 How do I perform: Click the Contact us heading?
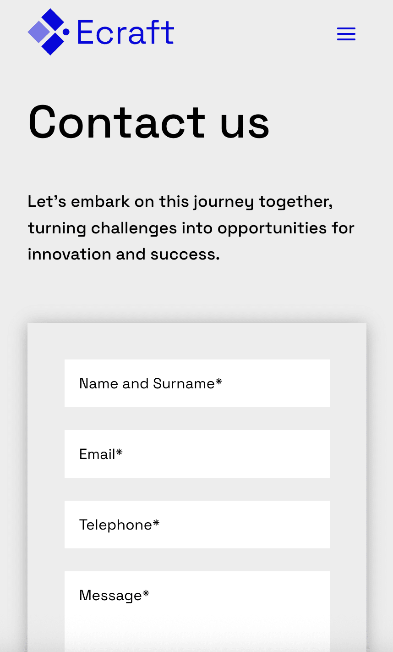coord(149,122)
